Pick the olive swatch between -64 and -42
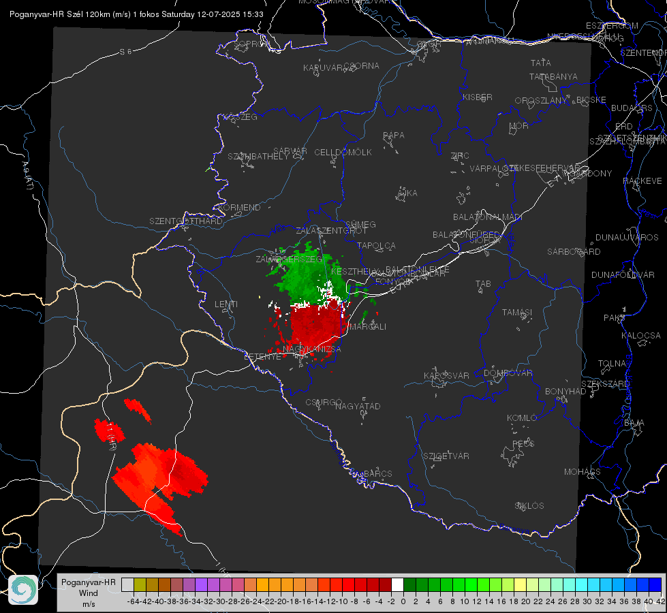 [140, 584]
